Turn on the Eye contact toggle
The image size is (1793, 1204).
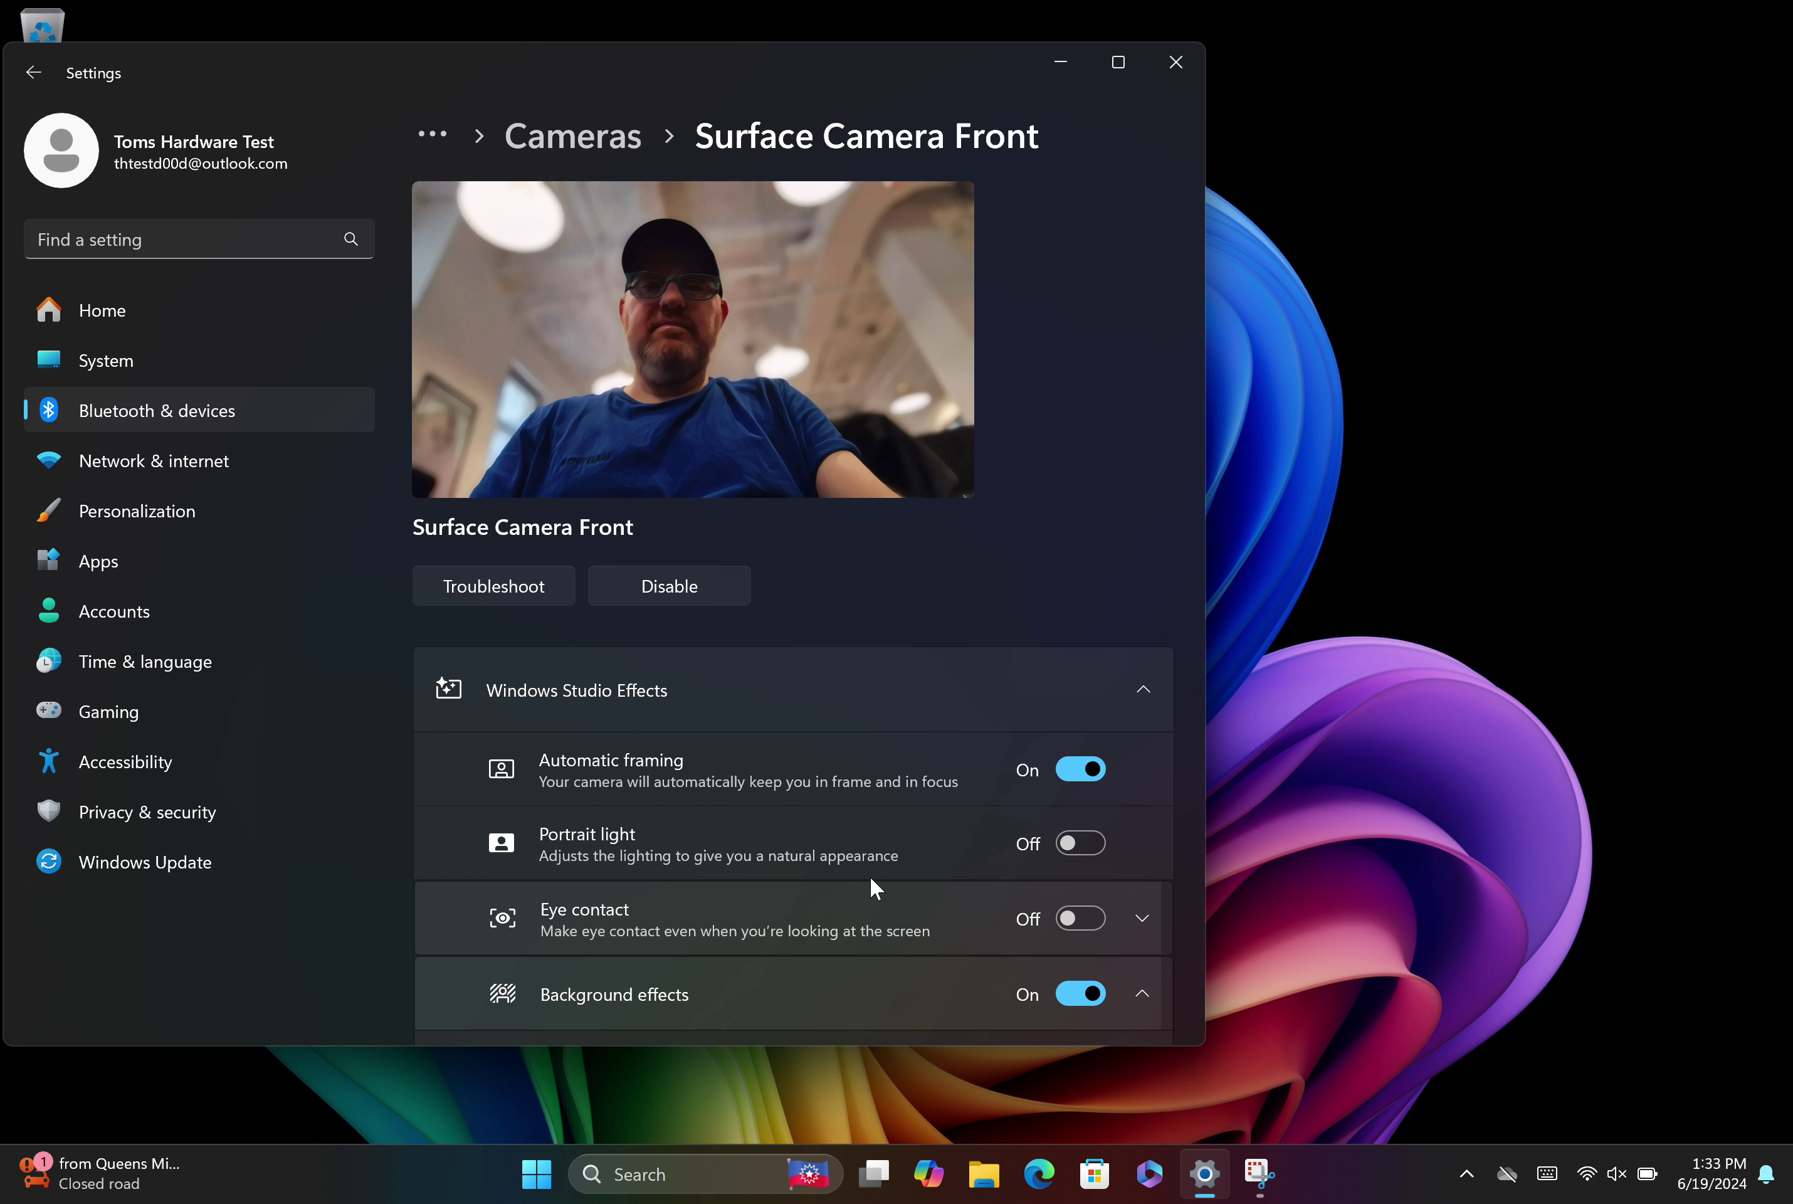pyautogui.click(x=1080, y=918)
